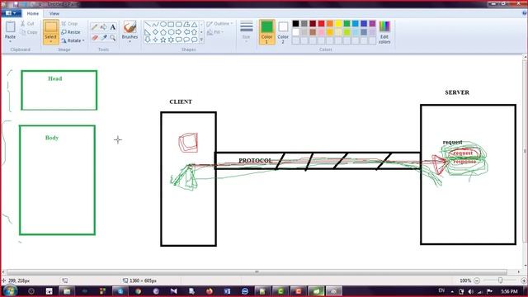Click the horizontal canvas scrollbar
The image size is (528, 297).
tap(257, 271)
